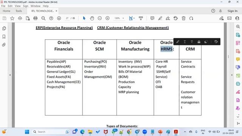Image resolution: width=242 pixels, height=136 pixels.
Task: Open Adobe Acrobat taskbar icon
Action: [x=176, y=132]
